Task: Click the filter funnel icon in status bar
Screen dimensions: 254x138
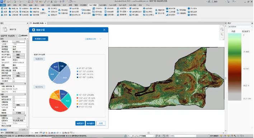Action: [241, 136]
